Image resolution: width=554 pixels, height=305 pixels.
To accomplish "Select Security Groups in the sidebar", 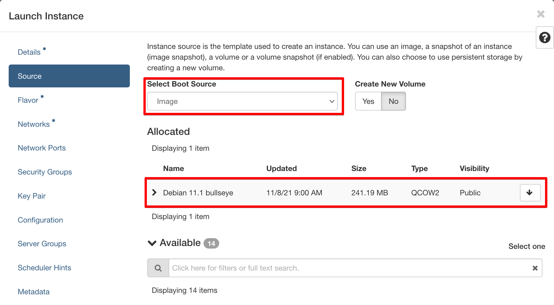I will pos(45,172).
